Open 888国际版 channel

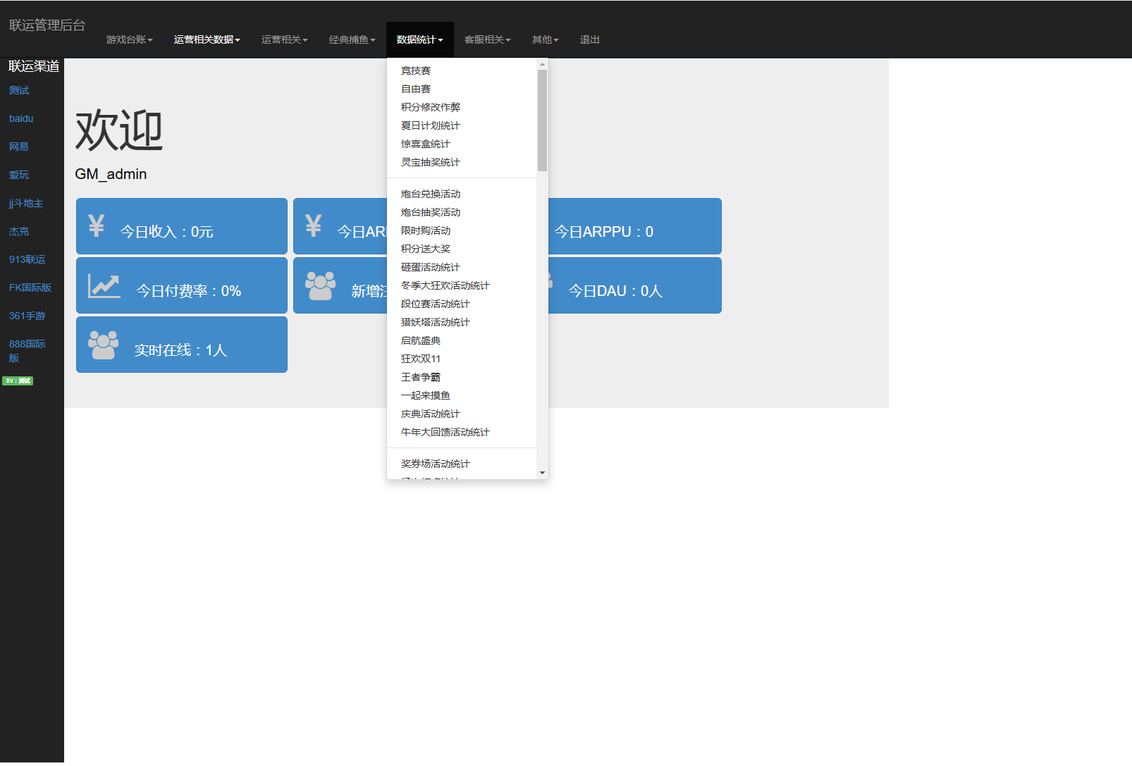click(27, 351)
